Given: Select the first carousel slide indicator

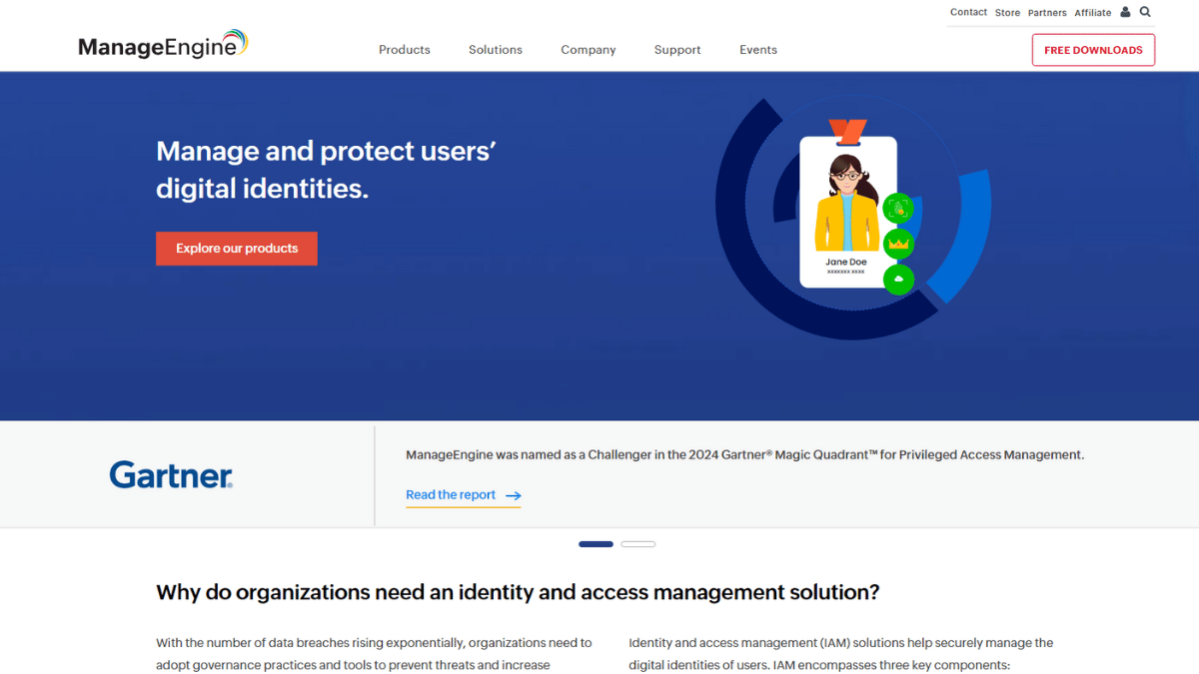Looking at the screenshot, I should [x=596, y=544].
